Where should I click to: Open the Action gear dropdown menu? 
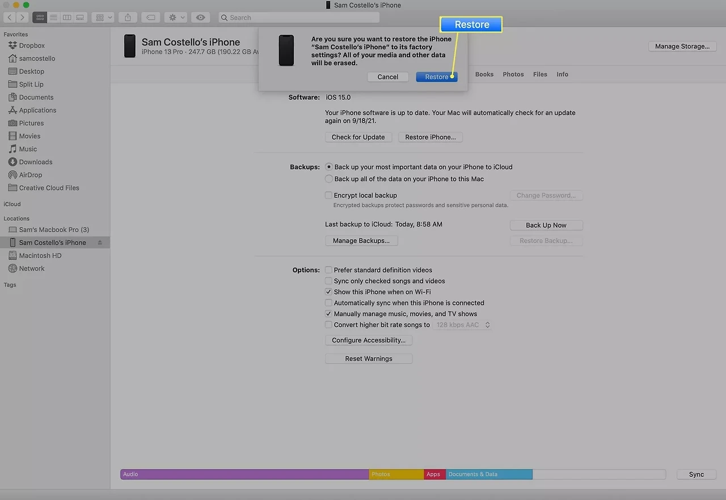[x=175, y=18]
